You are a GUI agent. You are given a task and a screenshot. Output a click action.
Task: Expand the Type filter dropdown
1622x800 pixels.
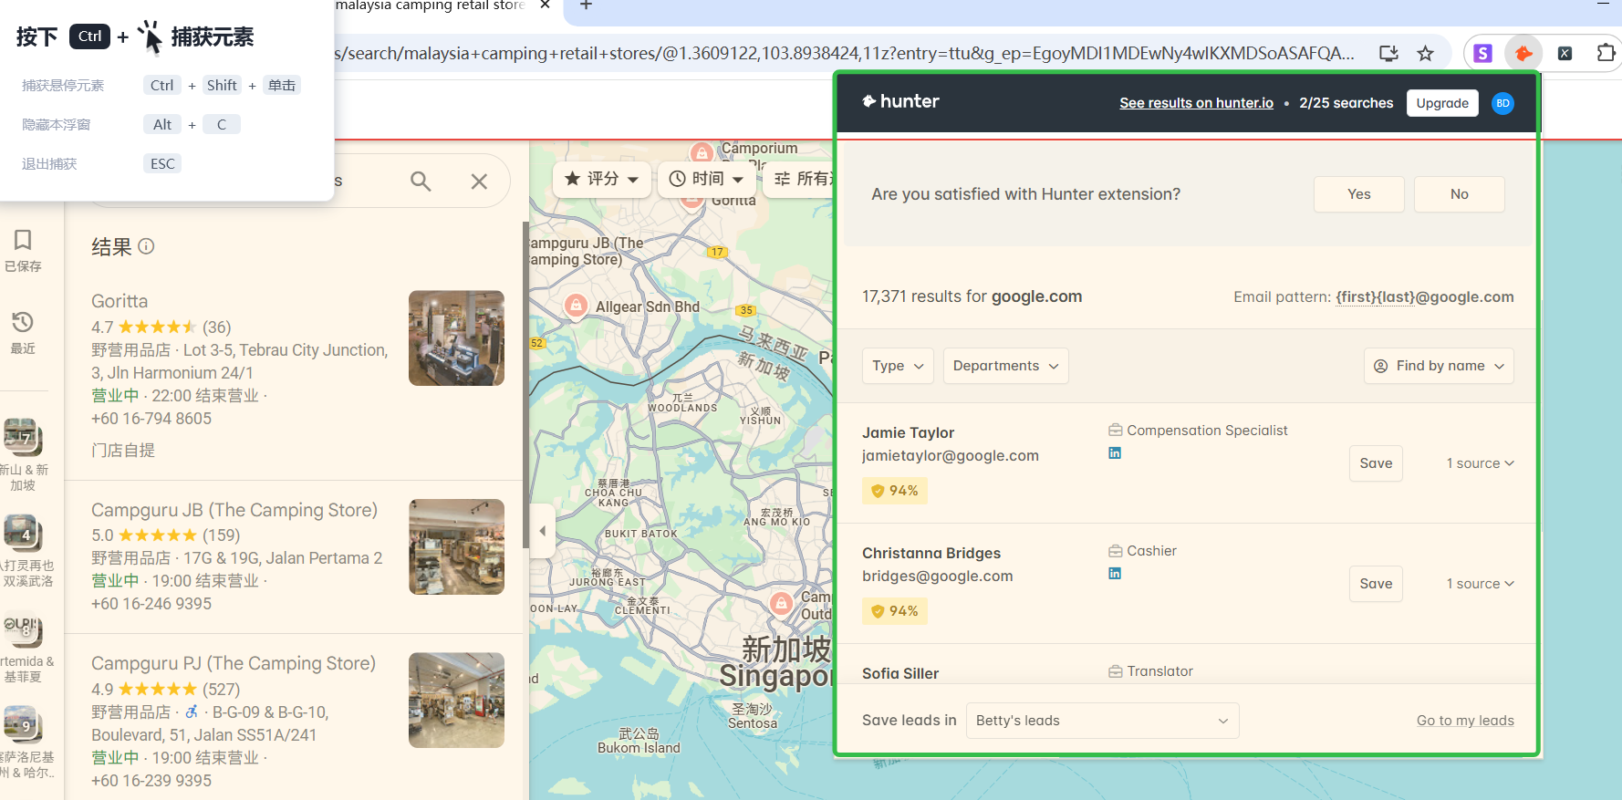pos(898,366)
